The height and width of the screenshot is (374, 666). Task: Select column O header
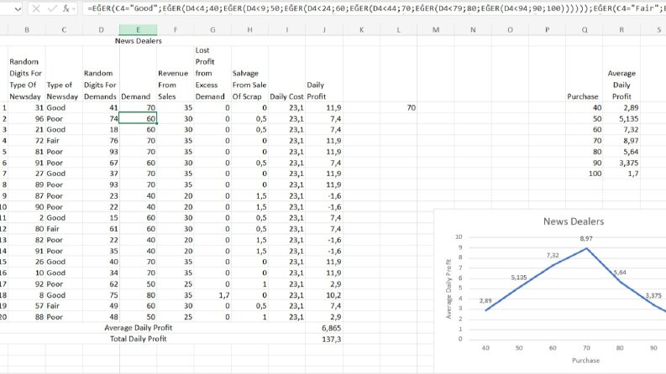[x=510, y=29]
